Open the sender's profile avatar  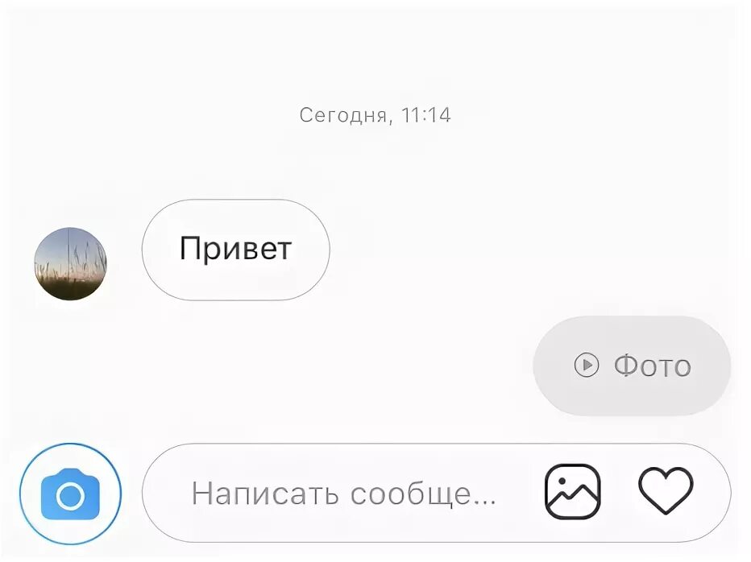(70, 264)
